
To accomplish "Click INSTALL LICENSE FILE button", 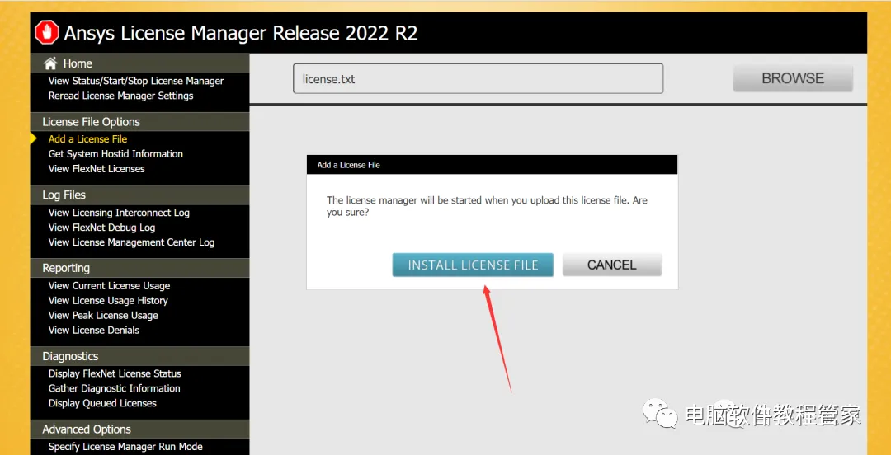I will click(473, 265).
